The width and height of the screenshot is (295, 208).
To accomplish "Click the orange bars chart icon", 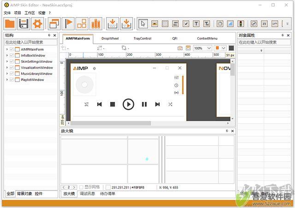I will click(x=96, y=24).
